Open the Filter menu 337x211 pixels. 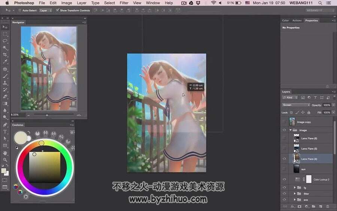[x=124, y=3]
